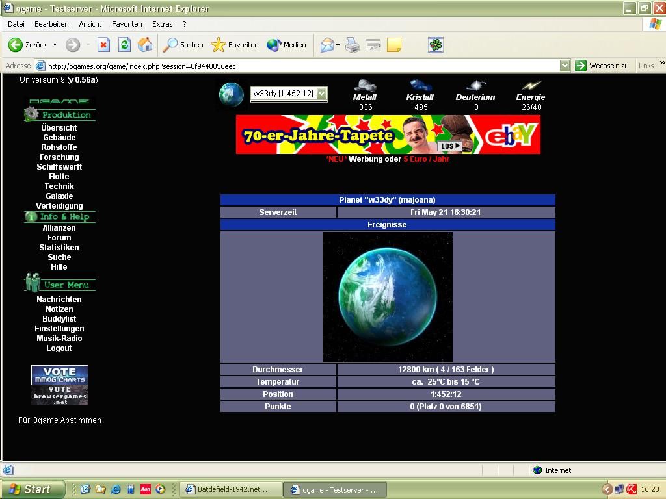Expand the address bar URL dropdown
The width and height of the screenshot is (666, 499).
pyautogui.click(x=565, y=66)
